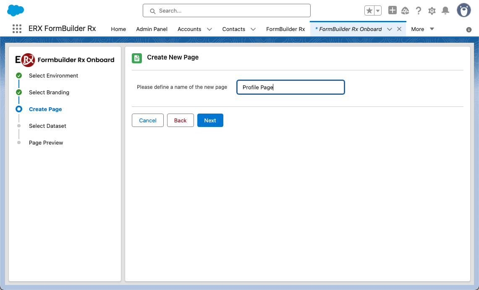
Task: Open the Setup gear icon
Action: (432, 11)
